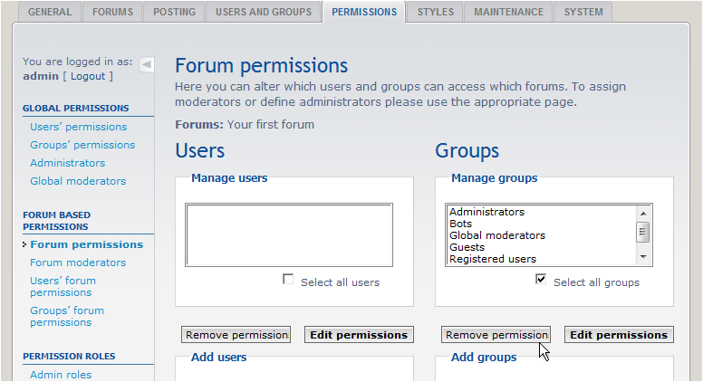
Task: Open the Forum moderators sidebar link
Action: pyautogui.click(x=78, y=263)
